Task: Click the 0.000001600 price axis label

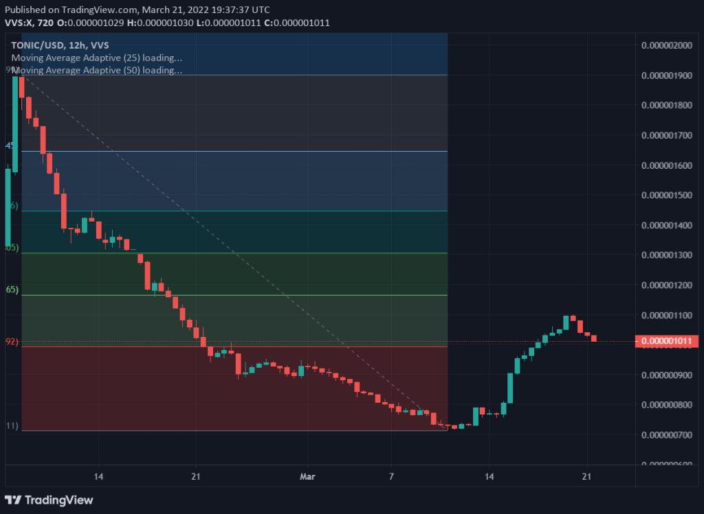Action: click(667, 165)
